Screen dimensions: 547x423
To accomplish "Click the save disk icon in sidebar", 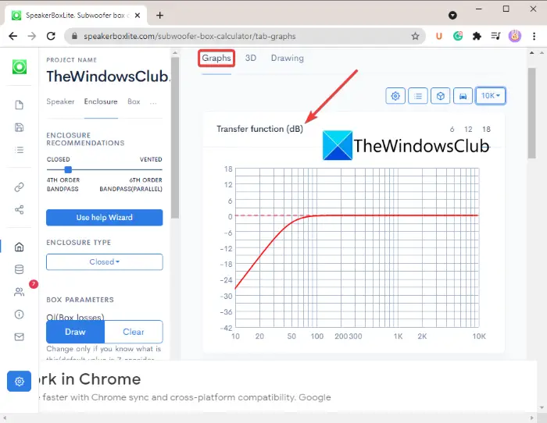I will pos(20,127).
